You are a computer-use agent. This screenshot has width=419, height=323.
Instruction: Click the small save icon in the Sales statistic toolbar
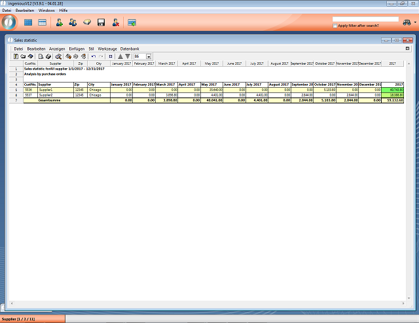coord(31,56)
